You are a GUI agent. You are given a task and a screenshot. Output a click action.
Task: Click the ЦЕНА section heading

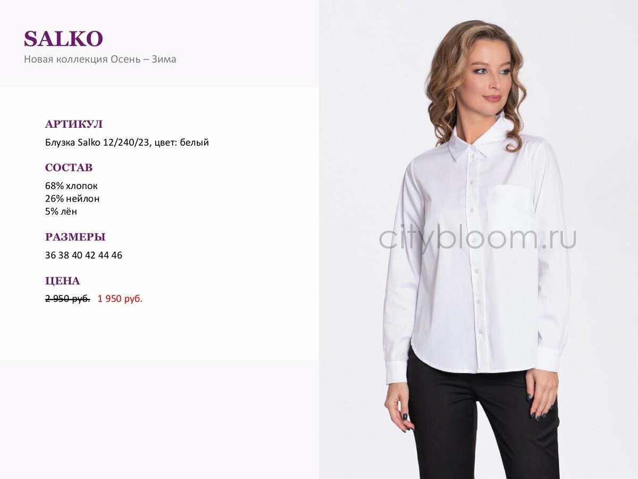63,281
